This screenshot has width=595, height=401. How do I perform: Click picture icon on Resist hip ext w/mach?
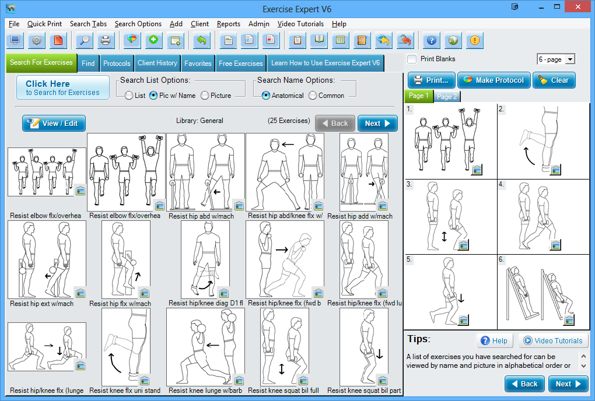[x=80, y=293]
